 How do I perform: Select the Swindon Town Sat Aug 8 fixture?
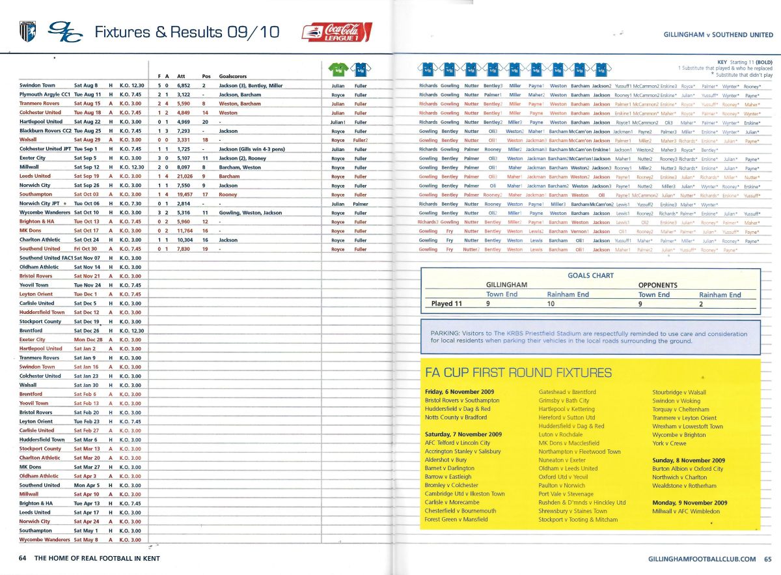click(81, 85)
